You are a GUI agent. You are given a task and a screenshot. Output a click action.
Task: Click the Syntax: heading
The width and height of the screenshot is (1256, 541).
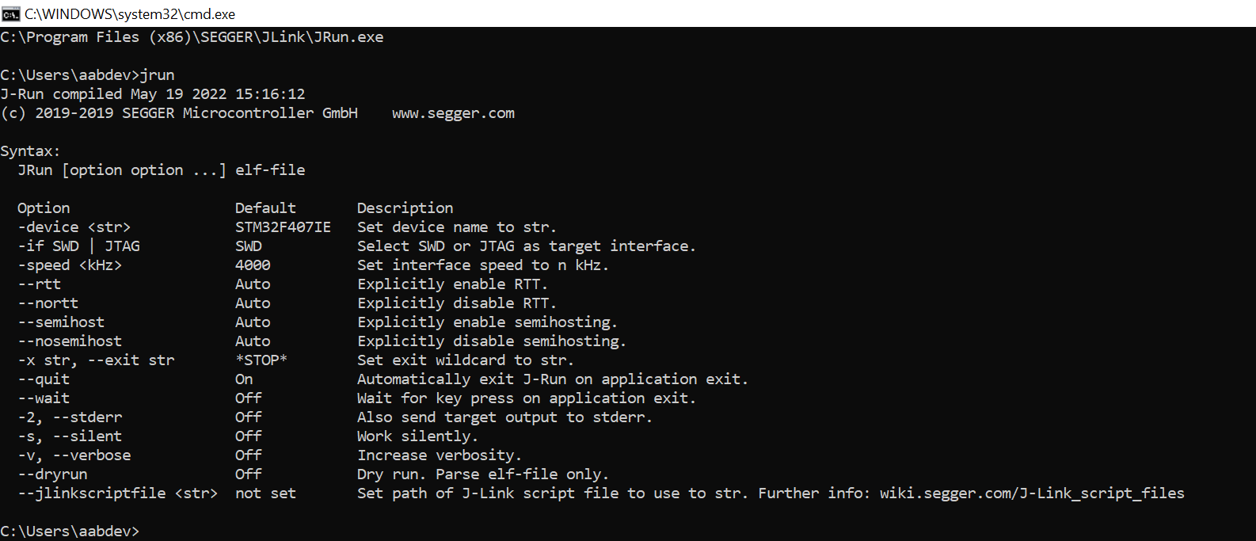point(30,151)
